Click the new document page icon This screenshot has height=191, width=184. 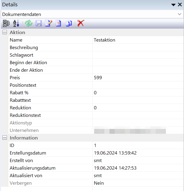59,23
